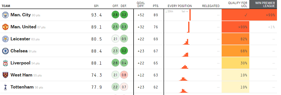Click Man. City's 2.8 offensive rating circle
The height and width of the screenshot is (95, 281).
point(115,15)
